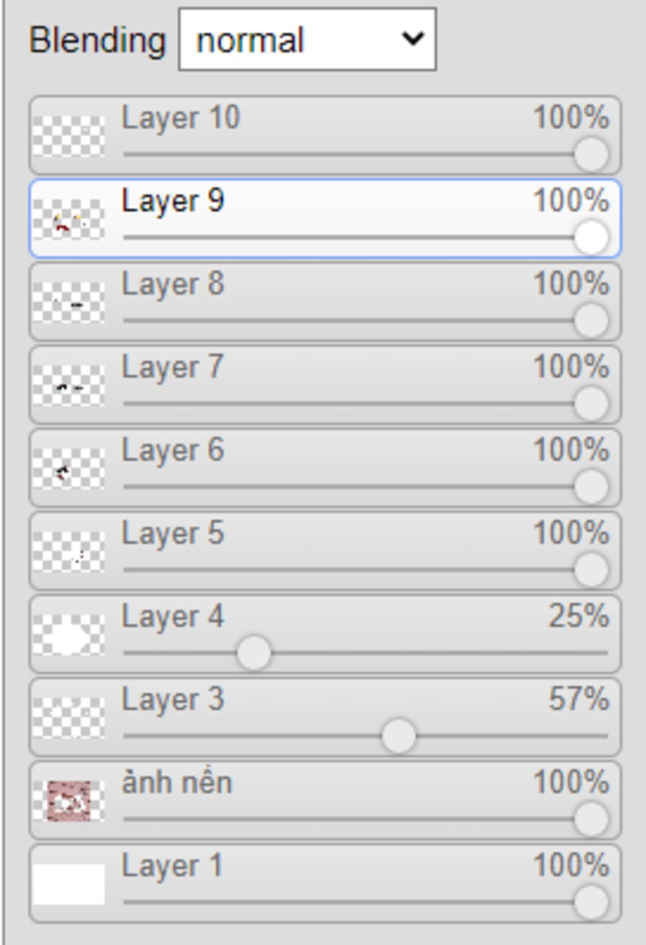Select the Layer 5 thumbnail

[69, 552]
